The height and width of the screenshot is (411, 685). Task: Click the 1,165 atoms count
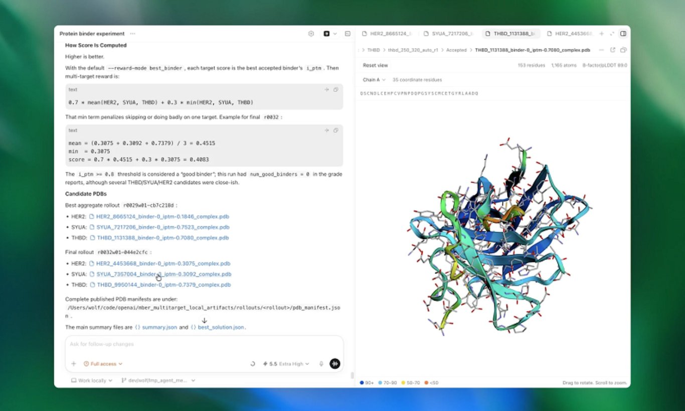tap(564, 65)
